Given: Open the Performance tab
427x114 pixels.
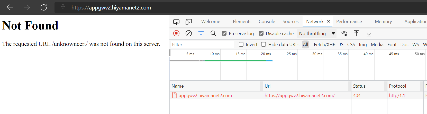Looking at the screenshot, I should point(349,22).
